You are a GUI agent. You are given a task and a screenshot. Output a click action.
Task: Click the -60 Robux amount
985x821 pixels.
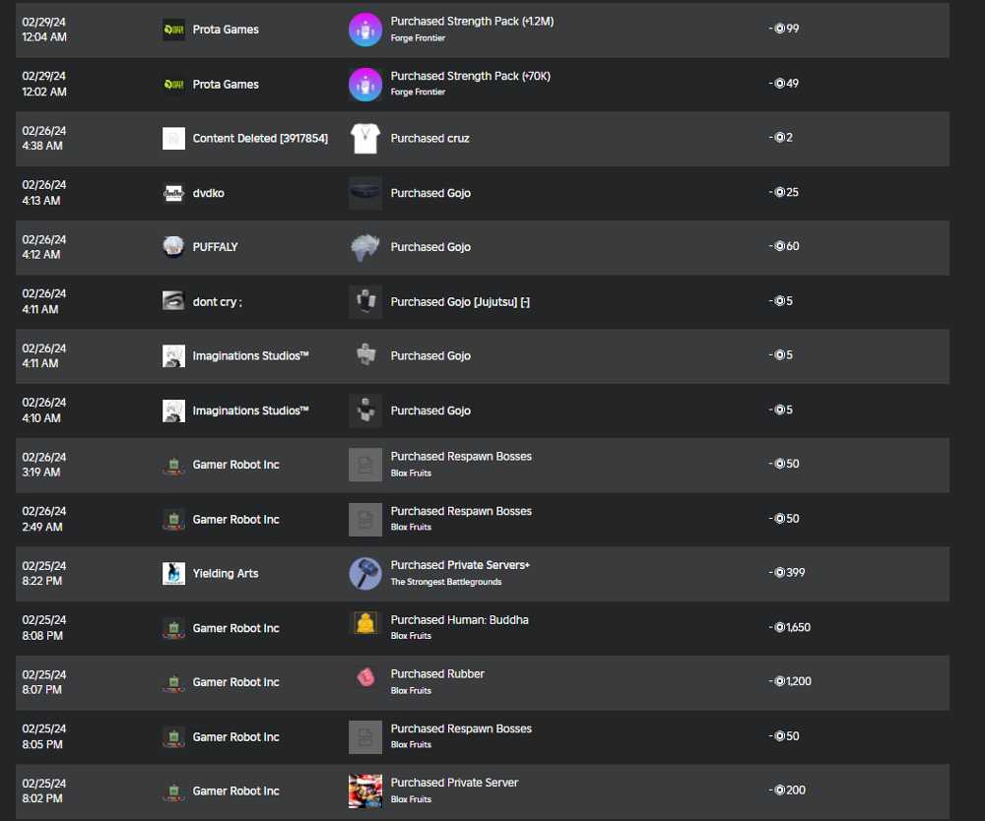783,246
